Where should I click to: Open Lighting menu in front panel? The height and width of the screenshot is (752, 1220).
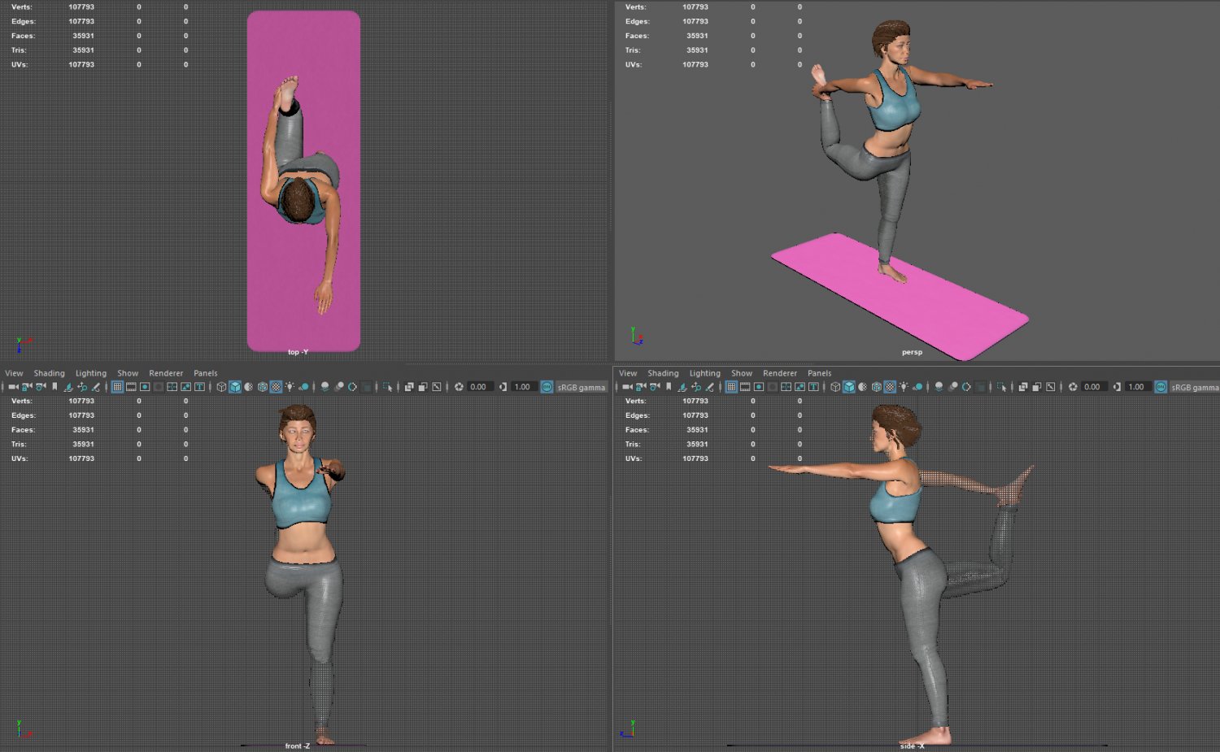tap(91, 373)
